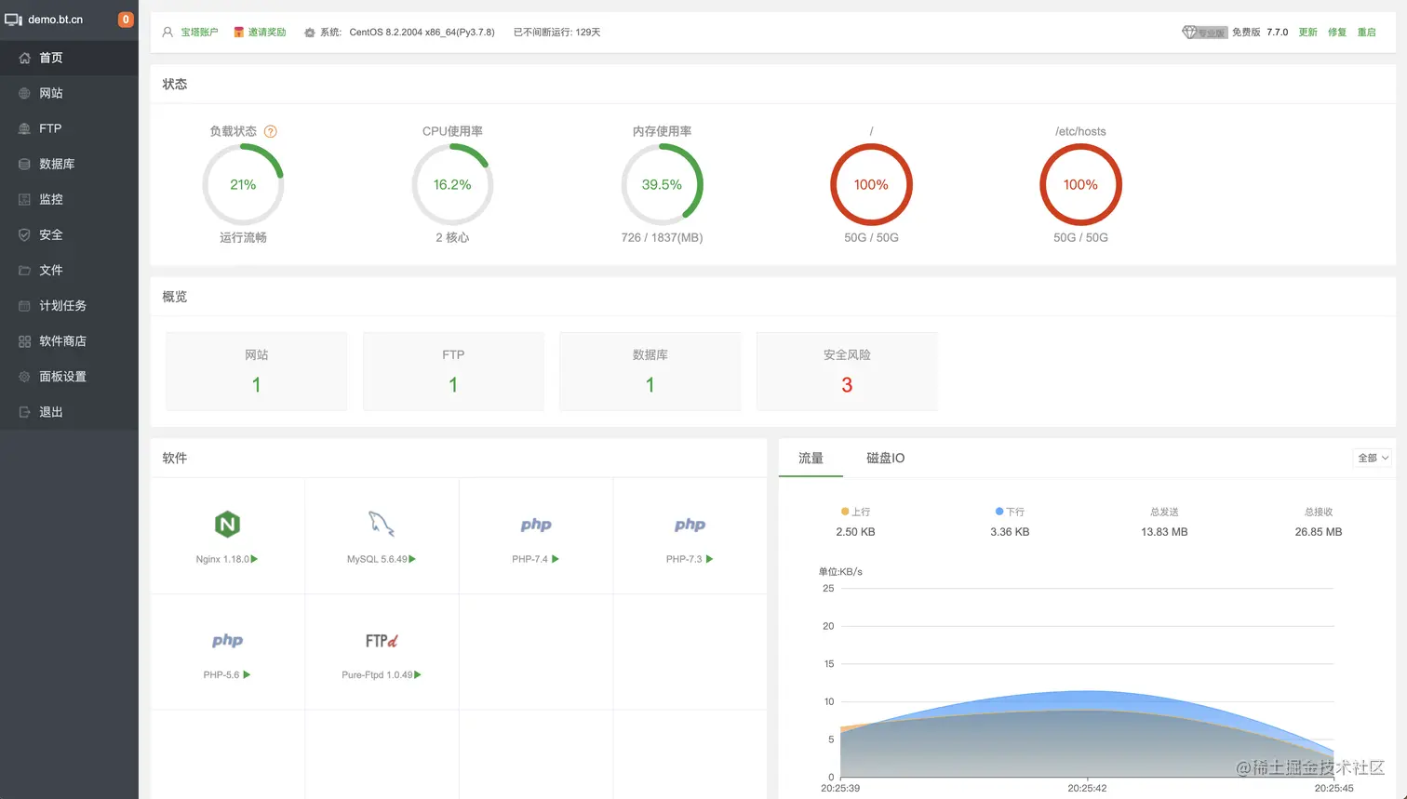Screen dimensions: 1407x799
Task: Click the 数据库 database icon in sidebar
Action: point(25,164)
